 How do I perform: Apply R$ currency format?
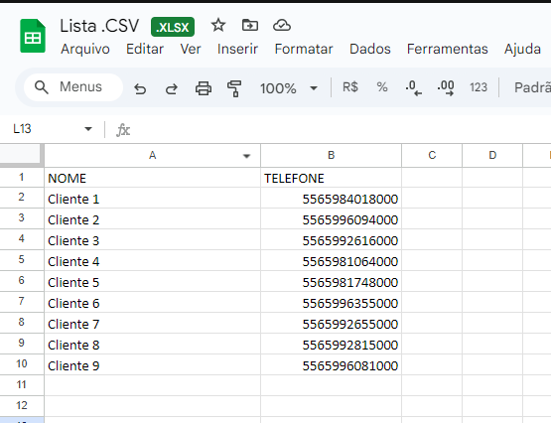point(350,86)
